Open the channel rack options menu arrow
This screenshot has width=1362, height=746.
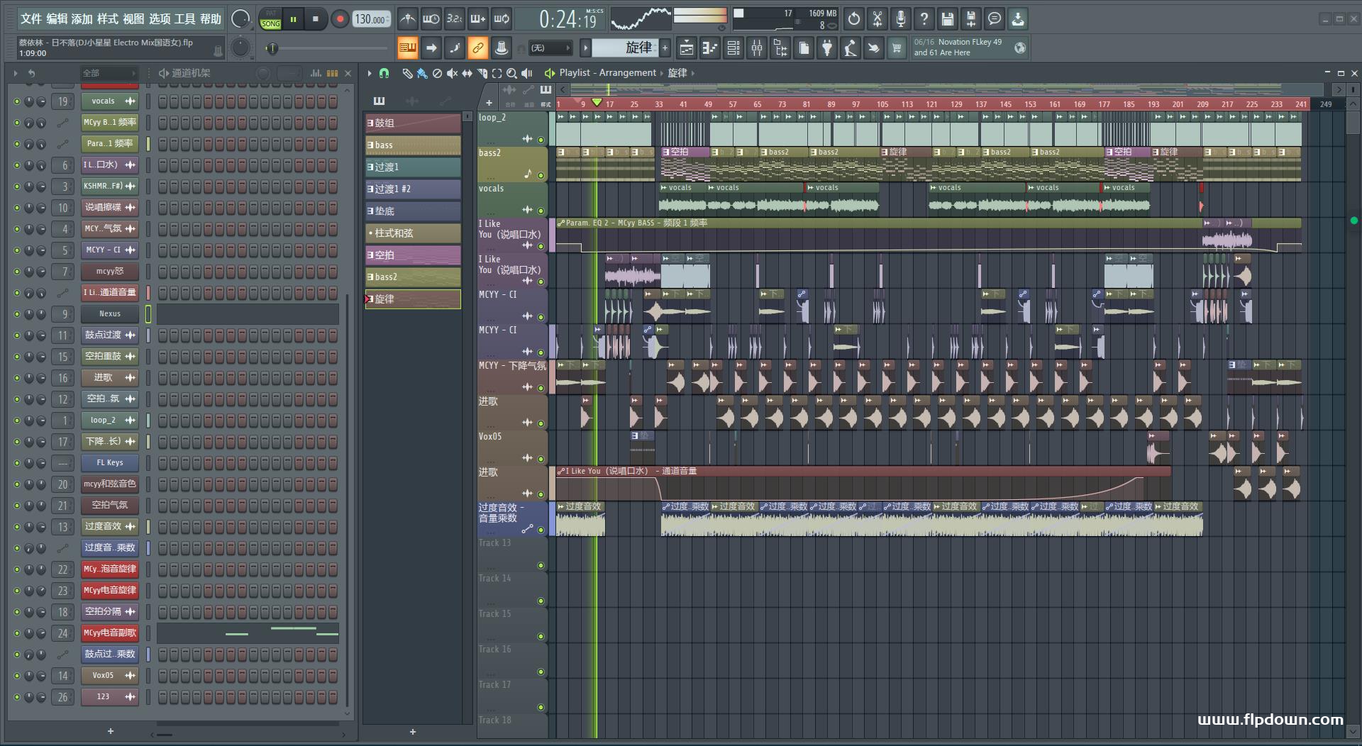tap(16, 73)
